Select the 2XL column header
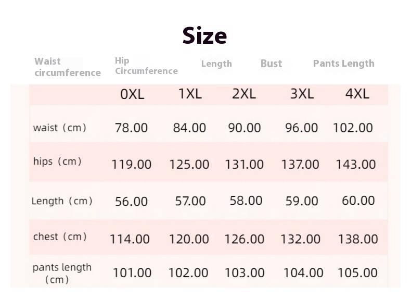This screenshot has width=411, height=298. (244, 94)
